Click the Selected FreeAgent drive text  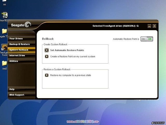point(116,26)
